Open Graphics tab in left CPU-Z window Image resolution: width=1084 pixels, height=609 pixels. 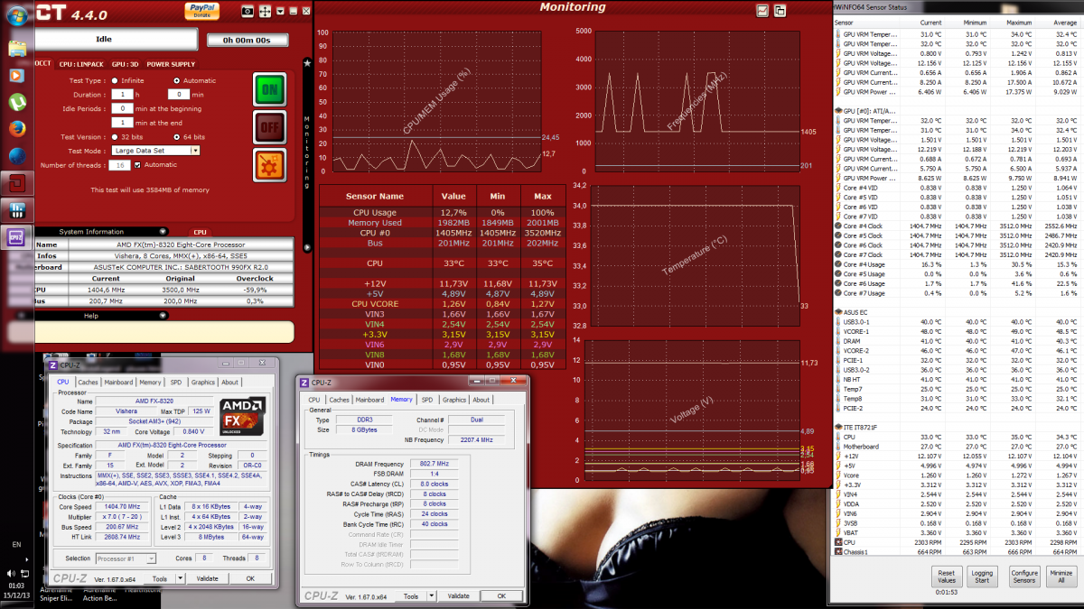203,383
